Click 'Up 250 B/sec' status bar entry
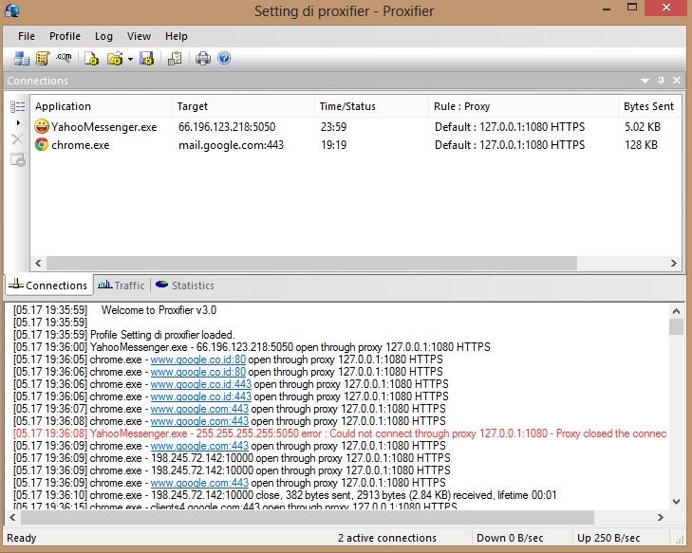This screenshot has height=553, width=692. click(x=608, y=538)
